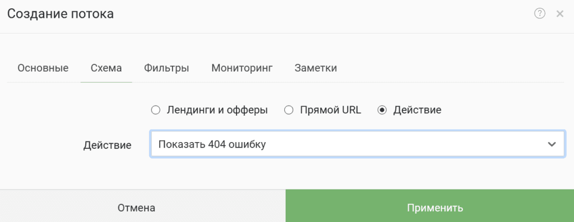Select the Лендинги и офферы radio circle

pyautogui.click(x=156, y=110)
